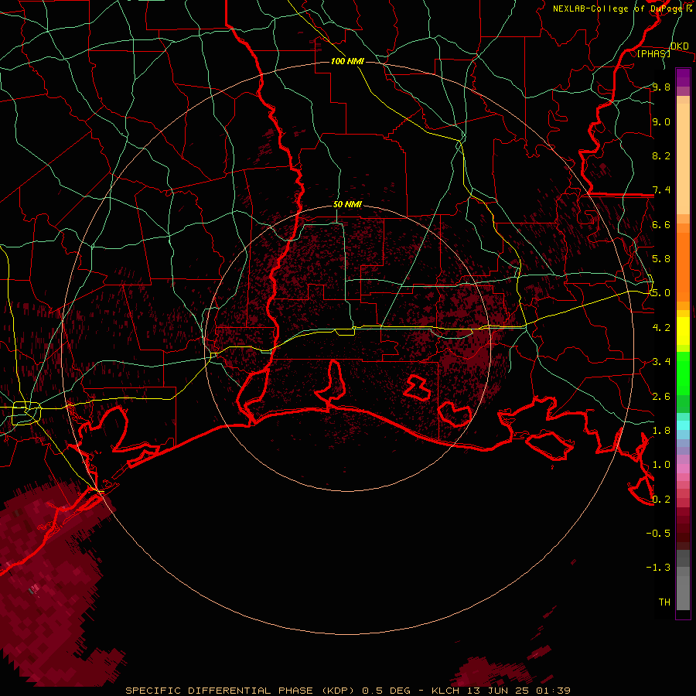Pick the cyan color bar segment
Viewport: 696px width, 696px height.
tap(683, 425)
